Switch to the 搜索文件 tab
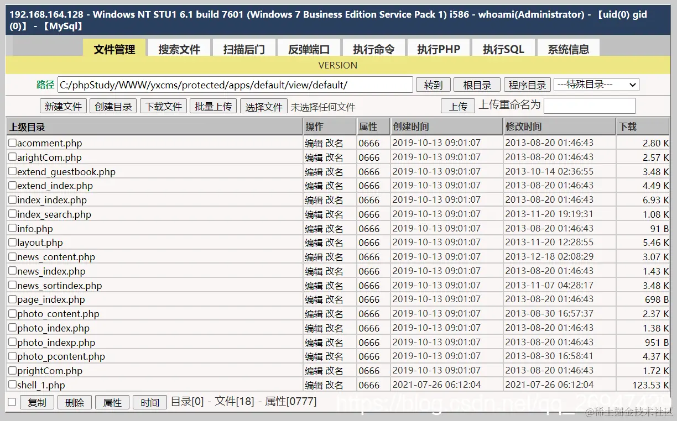This screenshot has width=677, height=421. point(179,49)
